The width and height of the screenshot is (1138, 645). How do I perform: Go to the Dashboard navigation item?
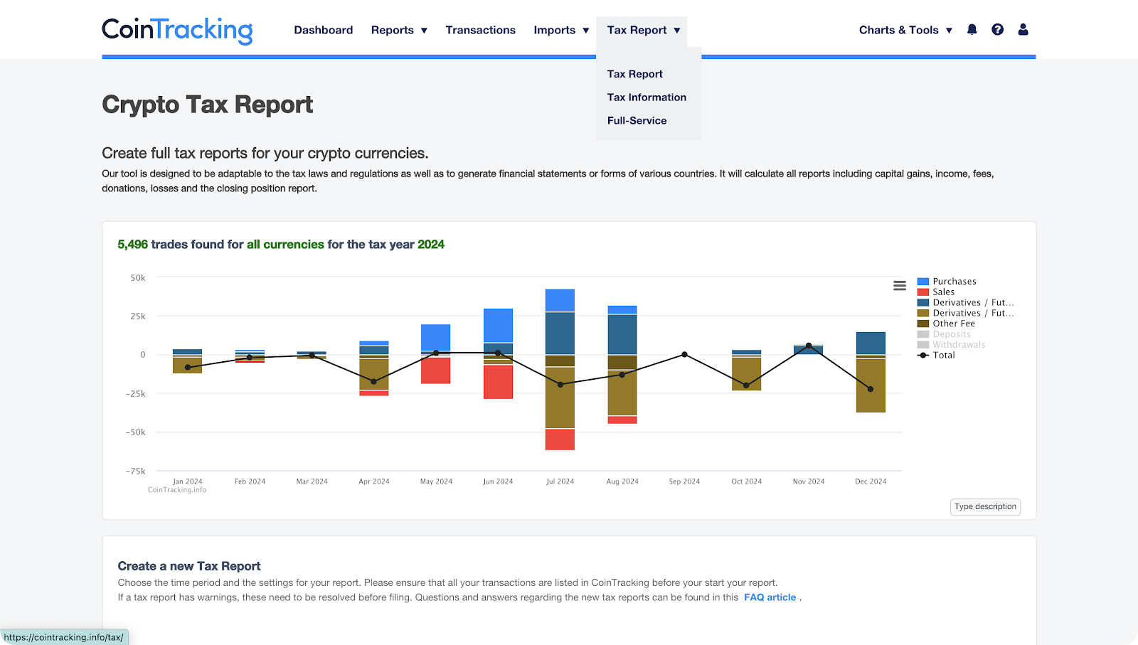coord(324,30)
